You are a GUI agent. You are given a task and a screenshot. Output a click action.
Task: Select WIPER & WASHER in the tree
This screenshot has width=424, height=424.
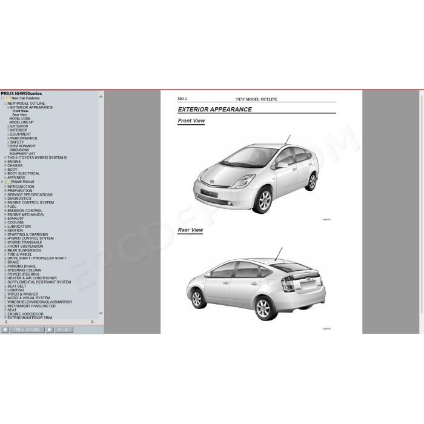23,294
